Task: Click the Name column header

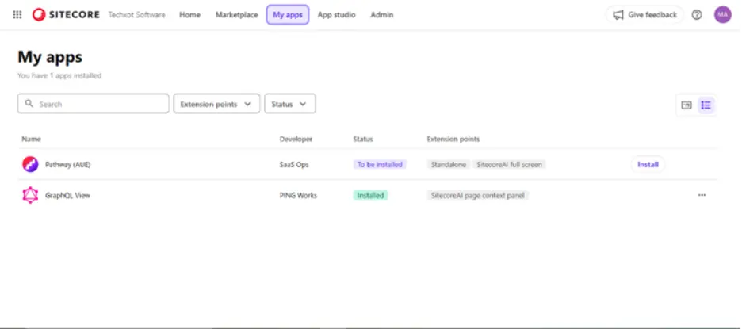Action: click(31, 140)
